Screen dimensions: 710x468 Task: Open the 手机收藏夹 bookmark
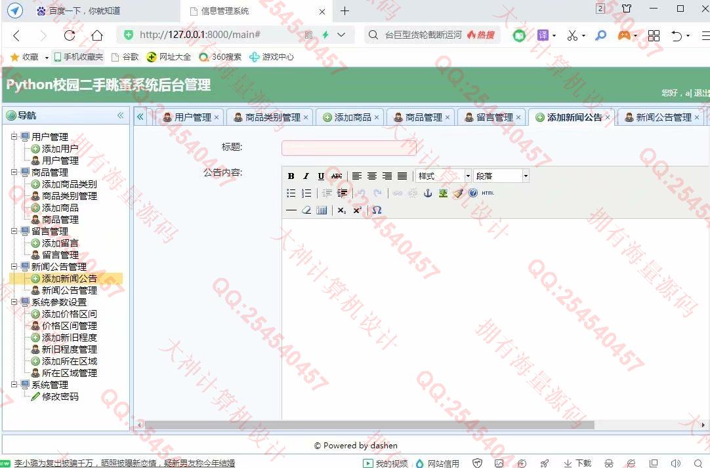click(x=78, y=57)
